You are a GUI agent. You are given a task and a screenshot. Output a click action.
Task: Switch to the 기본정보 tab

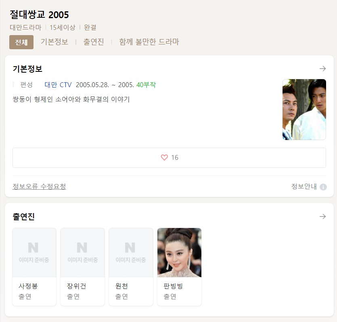coord(54,42)
